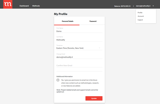
Task: Edit the Change Email field
Action: coord(79,57)
